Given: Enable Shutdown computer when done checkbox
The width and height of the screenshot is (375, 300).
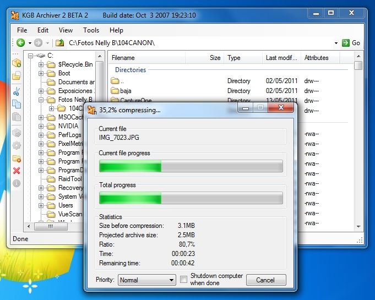Looking at the screenshot, I should coord(184,280).
